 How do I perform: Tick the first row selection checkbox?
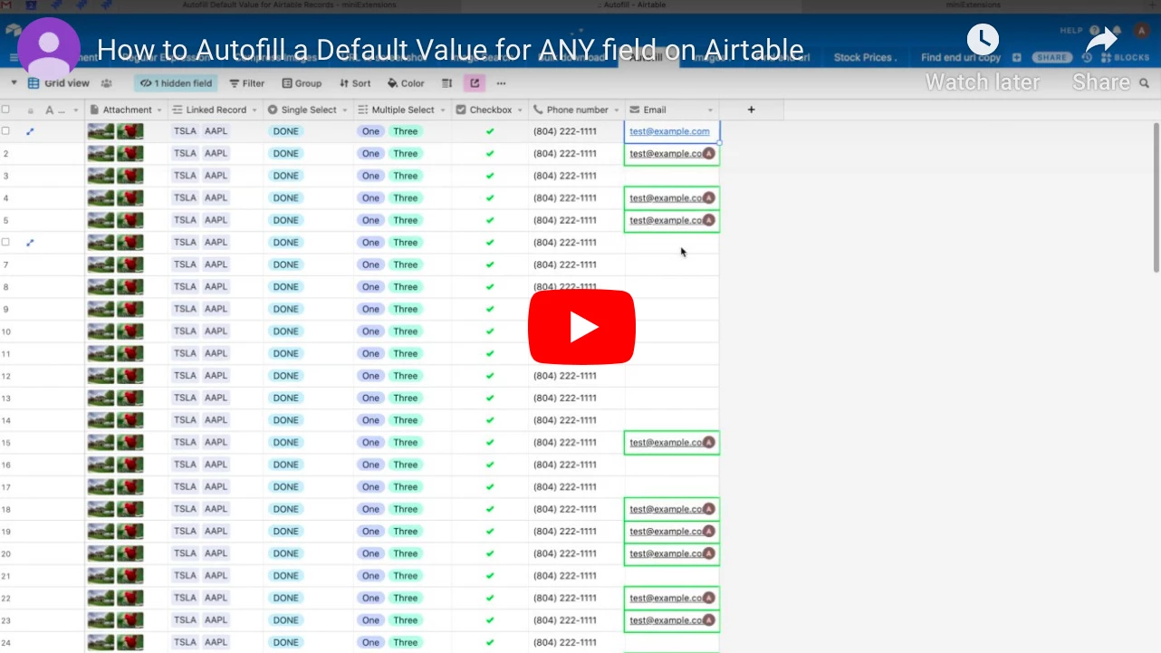(6, 131)
